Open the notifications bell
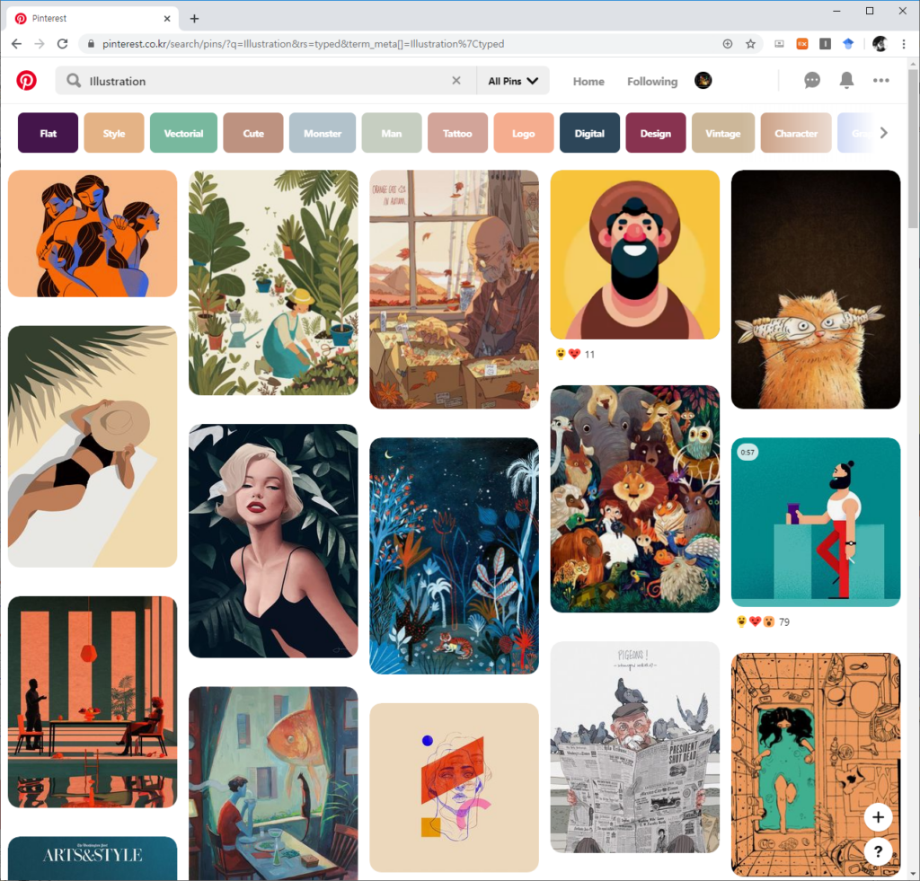Image resolution: width=920 pixels, height=881 pixels. pos(846,81)
